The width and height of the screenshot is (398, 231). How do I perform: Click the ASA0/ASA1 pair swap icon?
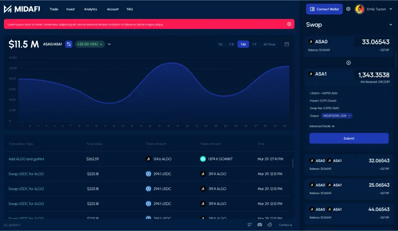tap(69, 44)
